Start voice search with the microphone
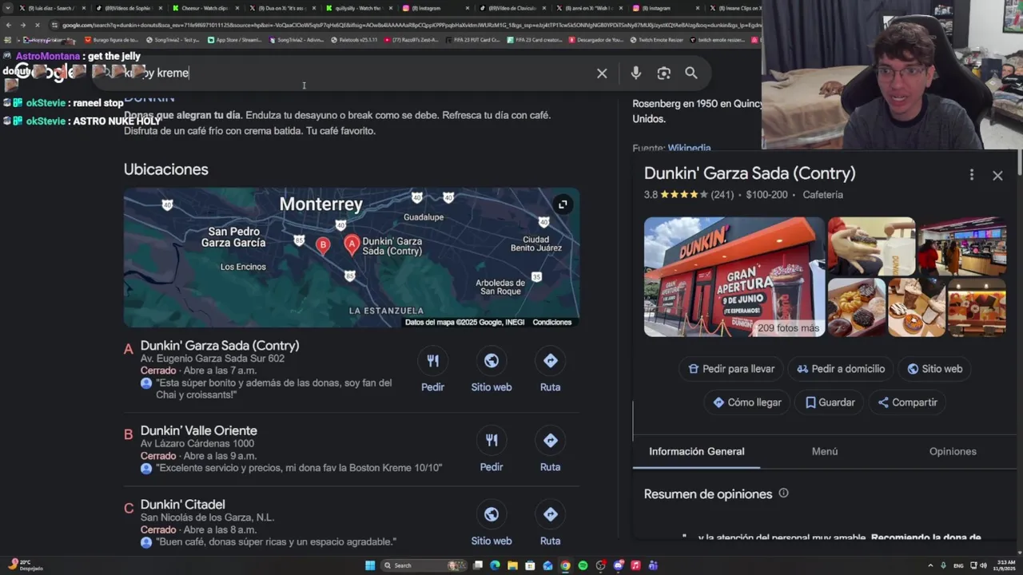The image size is (1023, 575). (x=636, y=73)
